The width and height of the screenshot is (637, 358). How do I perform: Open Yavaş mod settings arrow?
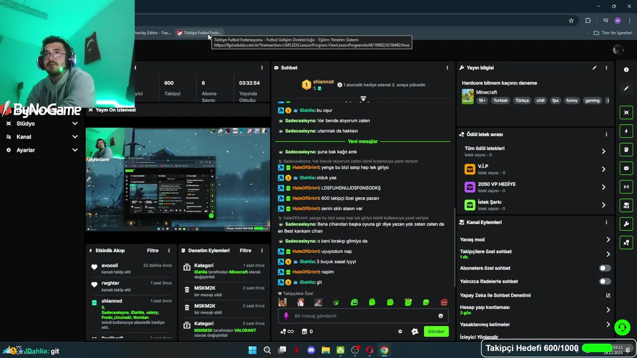608,240
